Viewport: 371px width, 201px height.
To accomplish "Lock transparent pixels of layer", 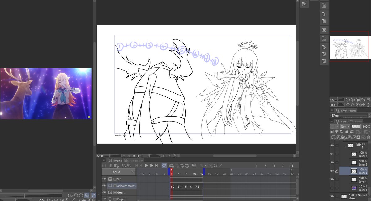I will [x=352, y=132].
